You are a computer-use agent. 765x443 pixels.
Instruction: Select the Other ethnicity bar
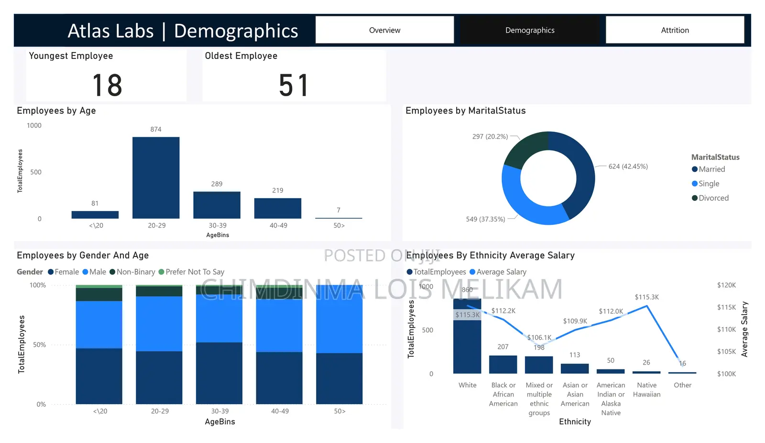682,373
